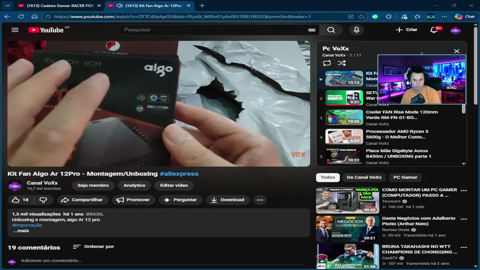Click the search magnifier button

click(331, 30)
